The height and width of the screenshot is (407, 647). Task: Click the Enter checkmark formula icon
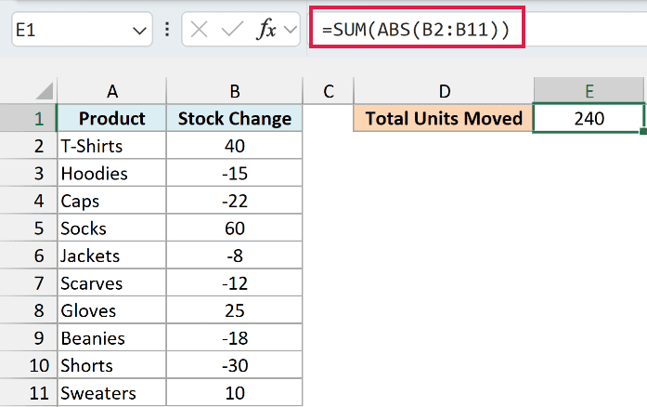coord(232,30)
